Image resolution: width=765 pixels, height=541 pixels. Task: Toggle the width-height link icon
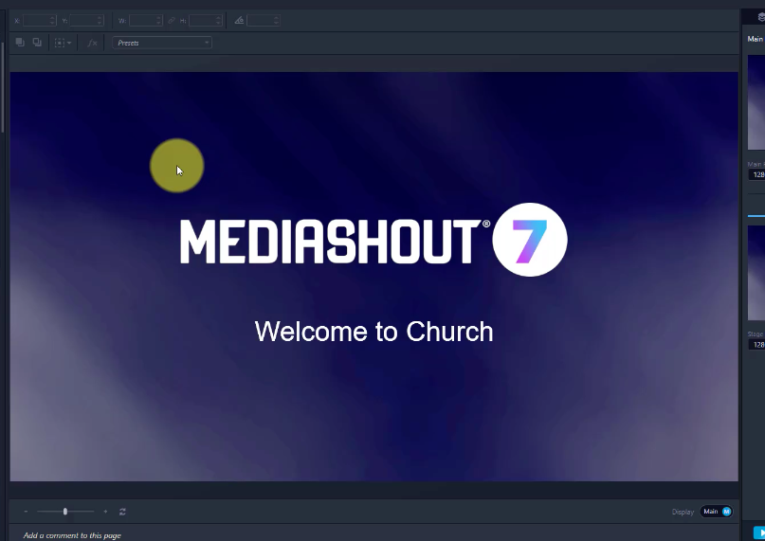pos(172,21)
